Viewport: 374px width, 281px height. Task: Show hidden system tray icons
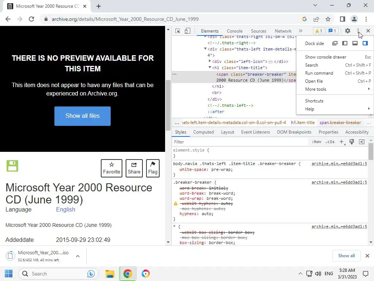[x=300, y=274]
